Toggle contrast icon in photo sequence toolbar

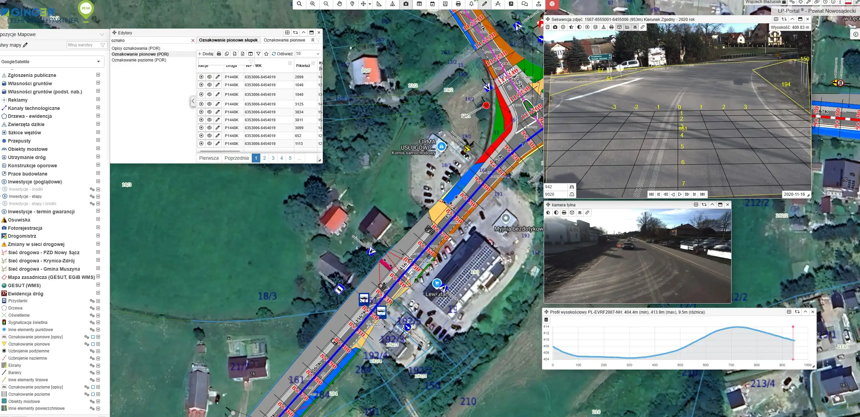pos(579,27)
